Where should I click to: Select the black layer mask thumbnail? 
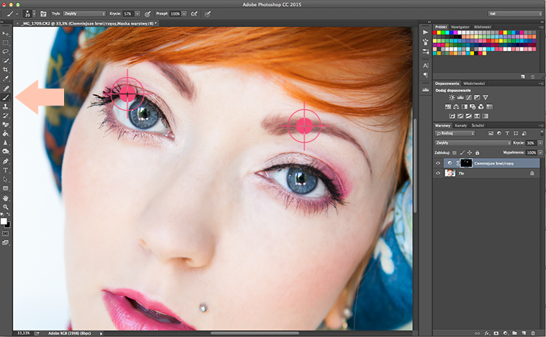pyautogui.click(x=466, y=163)
